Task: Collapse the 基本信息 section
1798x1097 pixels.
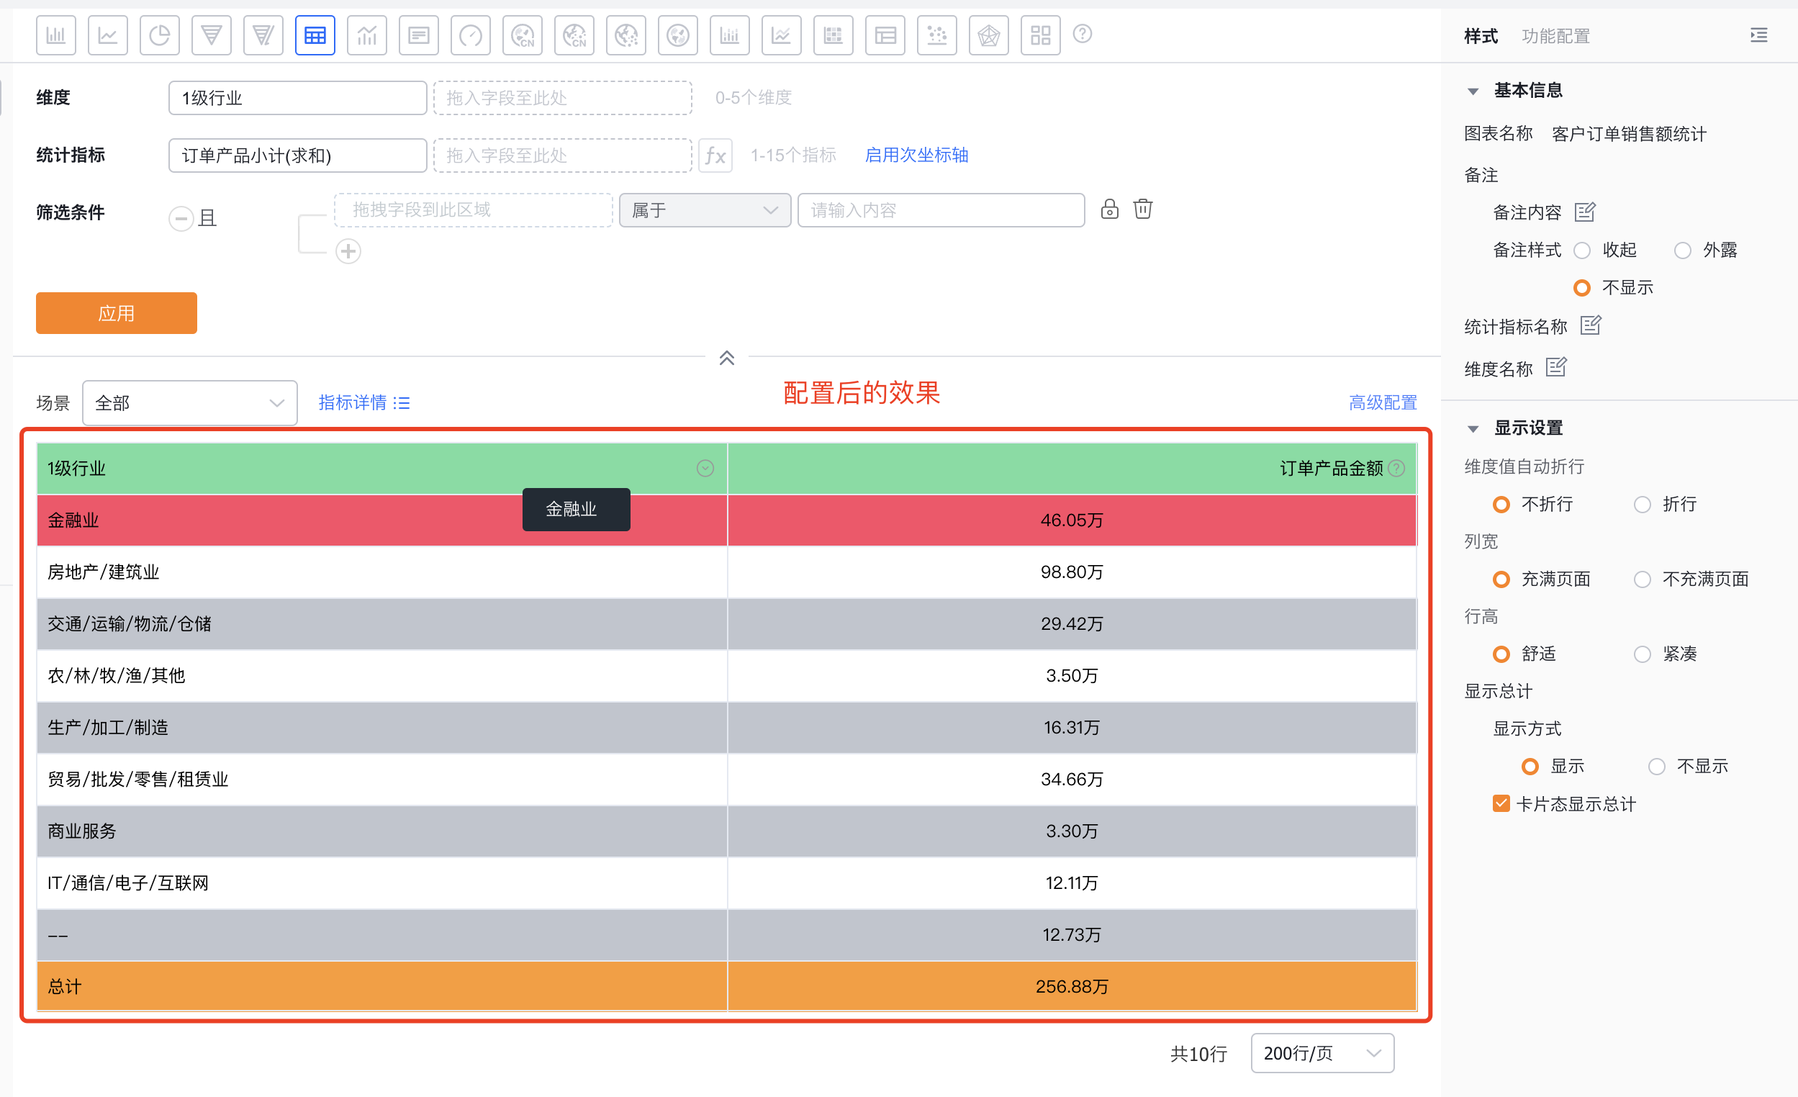Action: (1473, 91)
